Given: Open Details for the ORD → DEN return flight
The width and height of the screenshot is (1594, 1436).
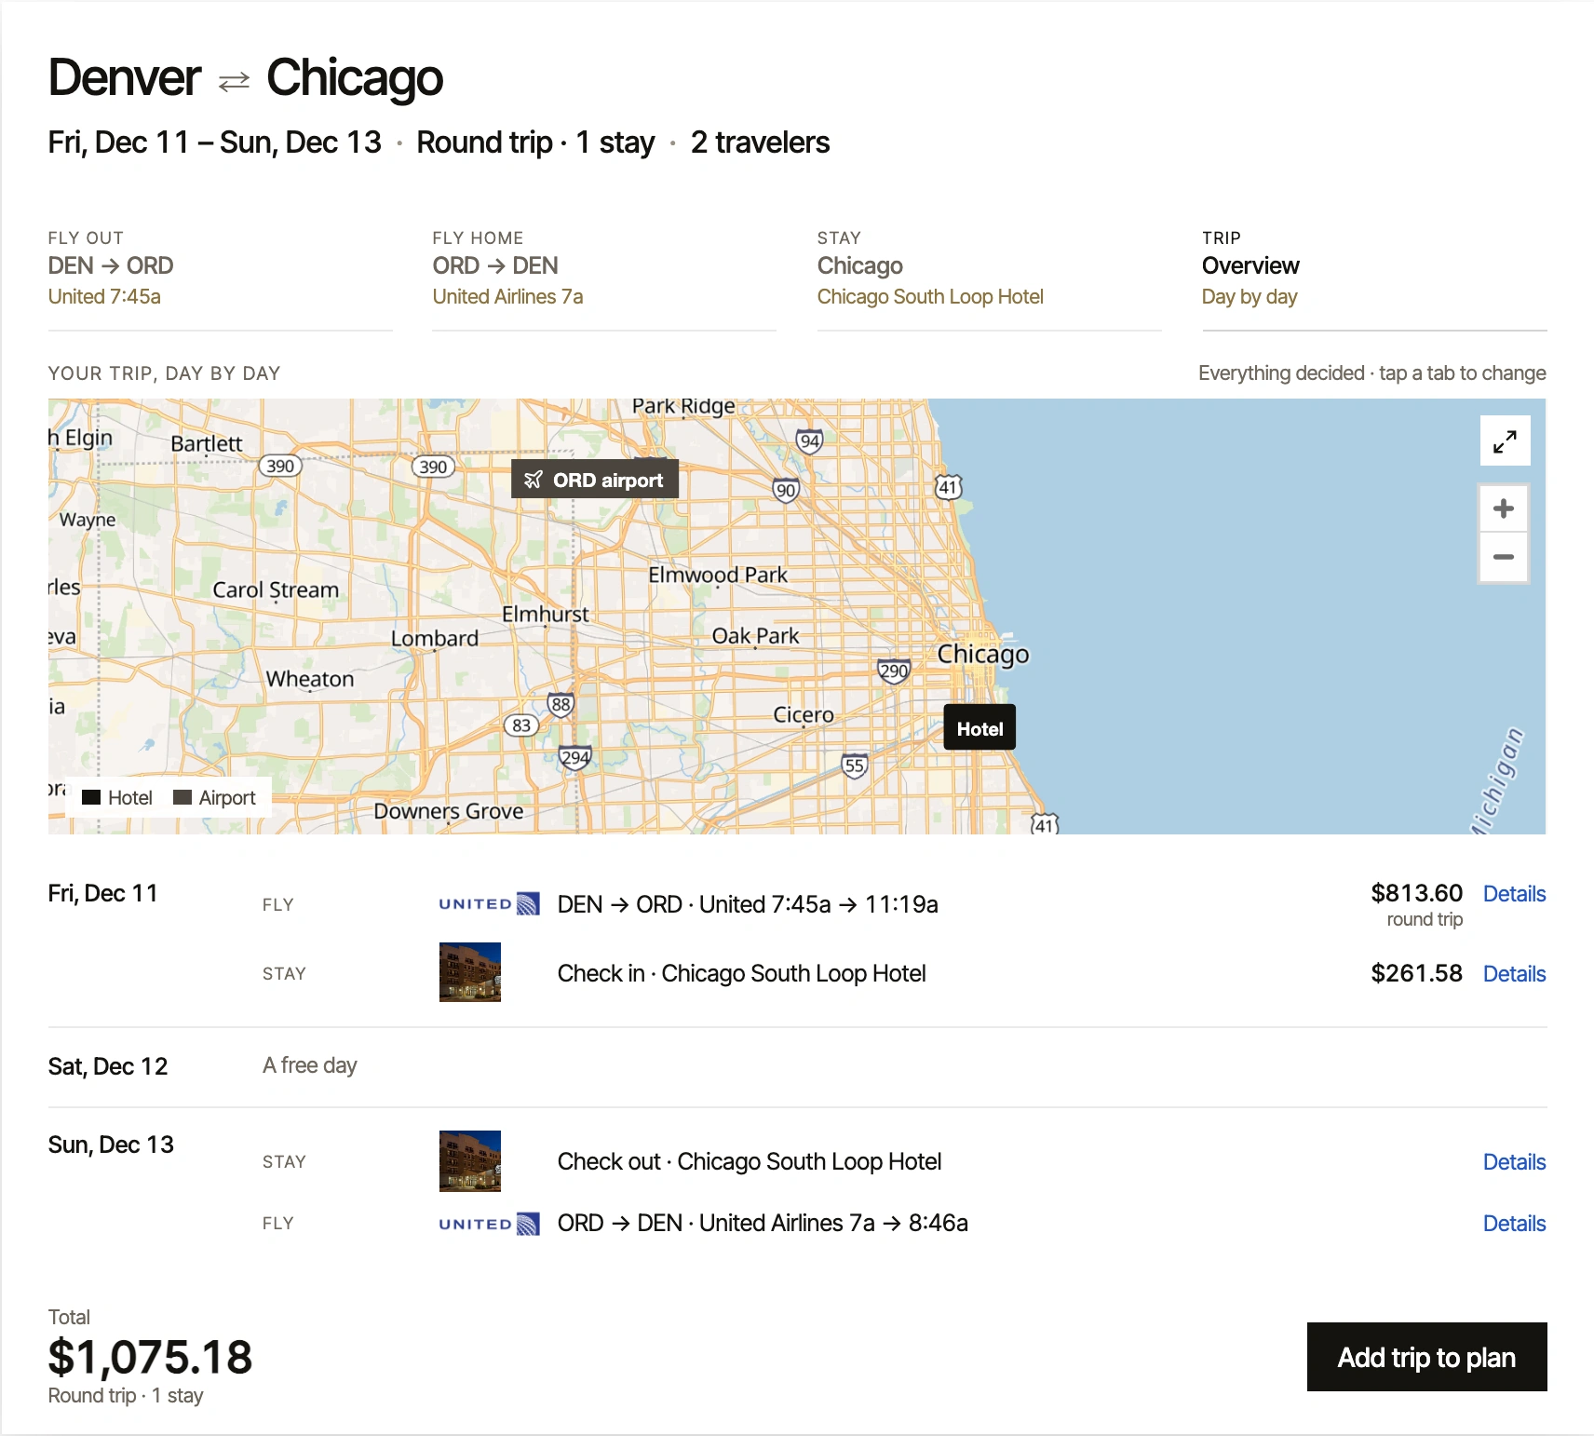Looking at the screenshot, I should (x=1514, y=1224).
